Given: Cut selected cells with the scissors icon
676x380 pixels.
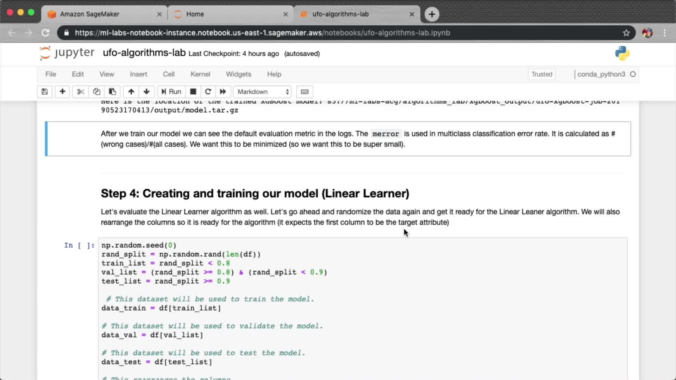Looking at the screenshot, I should (81, 91).
